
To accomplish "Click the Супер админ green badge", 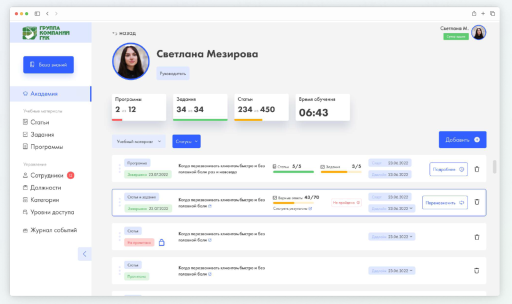I will (456, 36).
